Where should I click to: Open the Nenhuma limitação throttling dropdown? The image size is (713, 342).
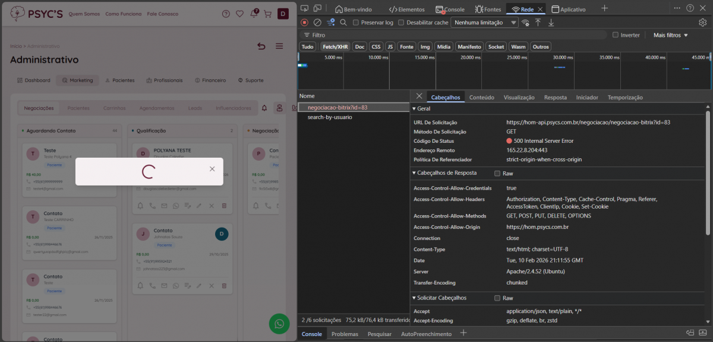pos(485,23)
